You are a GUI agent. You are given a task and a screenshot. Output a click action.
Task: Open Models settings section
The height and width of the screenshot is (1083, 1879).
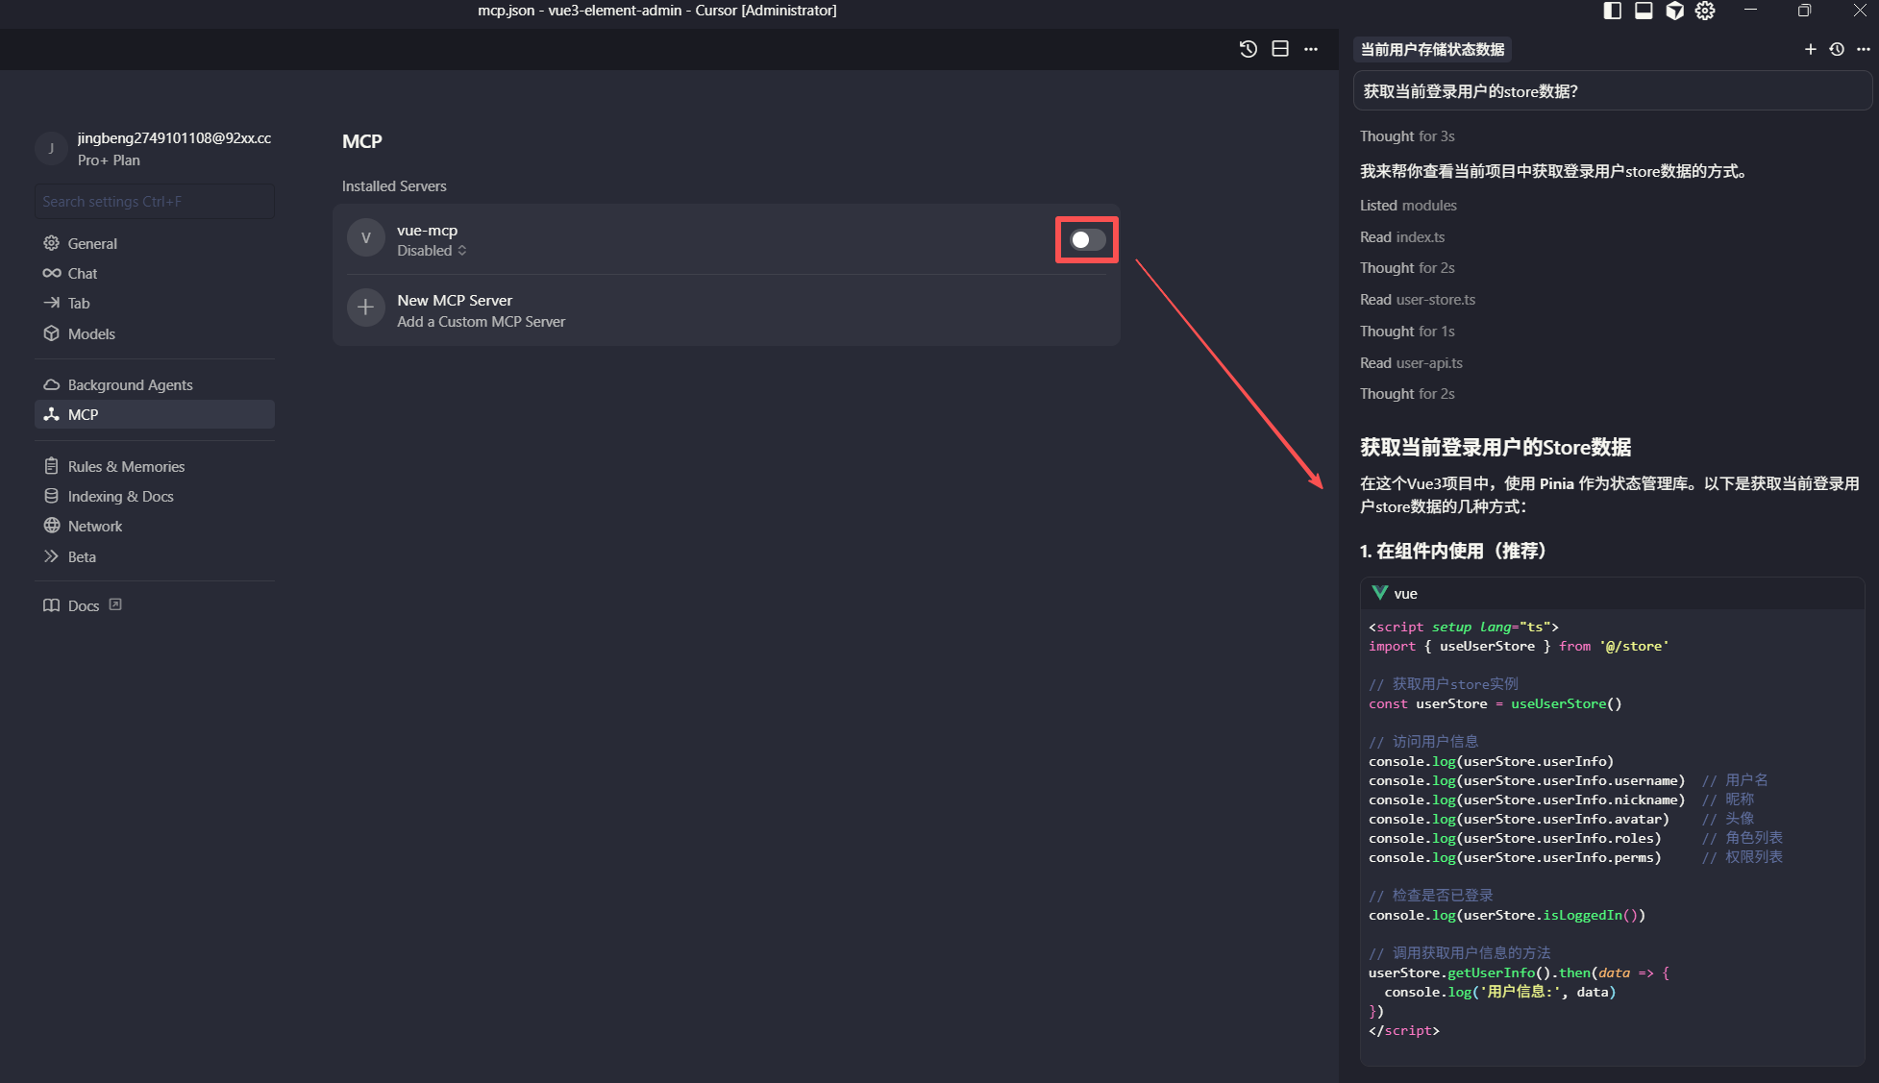[x=91, y=333]
